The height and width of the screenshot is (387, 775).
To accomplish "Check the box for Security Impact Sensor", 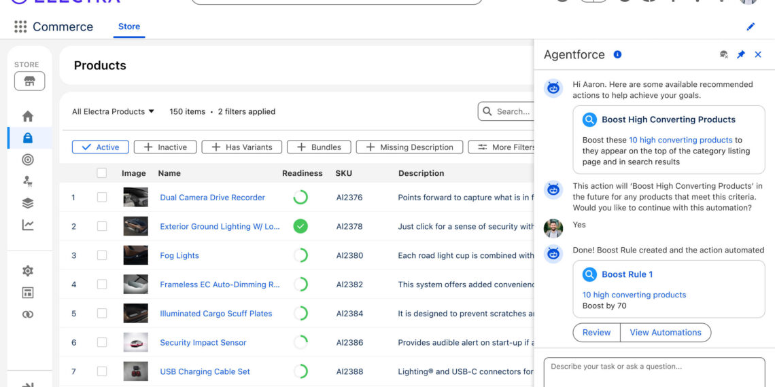I will pyautogui.click(x=102, y=343).
